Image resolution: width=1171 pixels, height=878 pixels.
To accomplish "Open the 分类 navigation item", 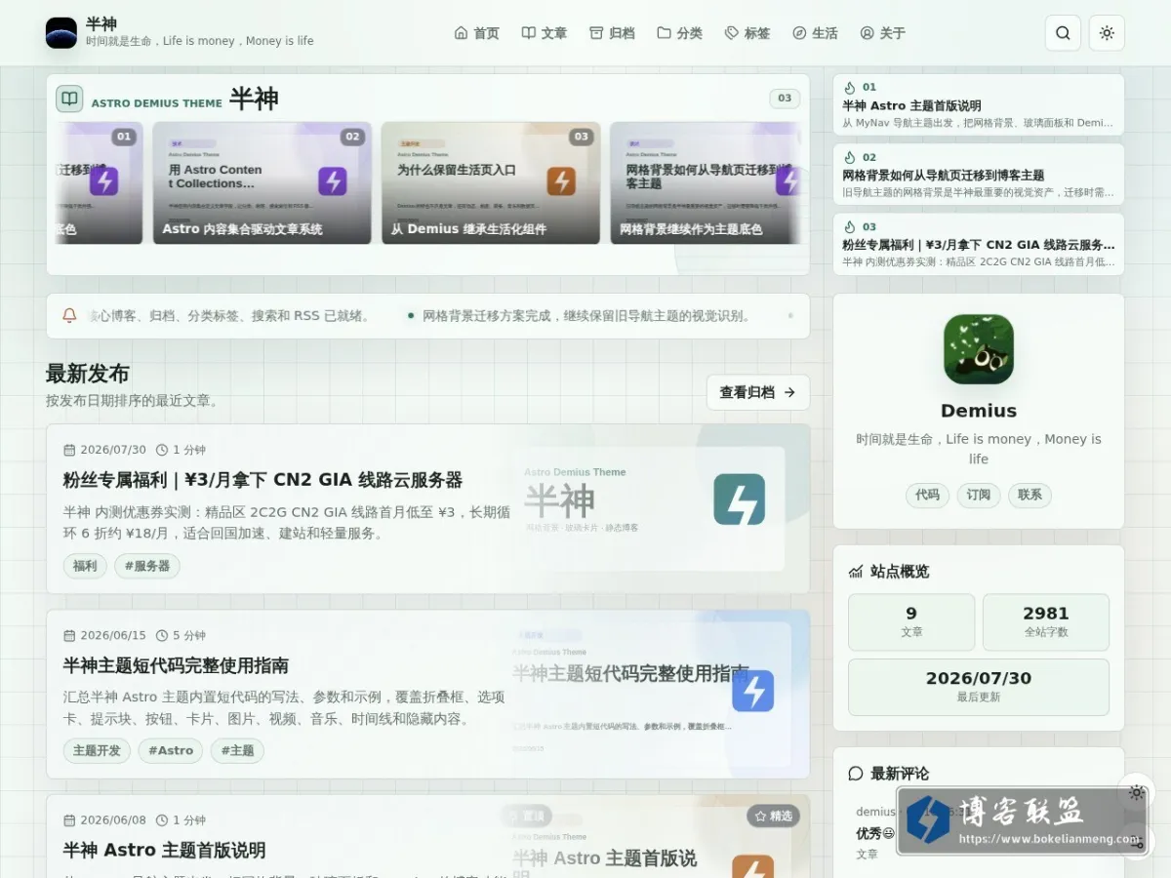I will (x=679, y=33).
